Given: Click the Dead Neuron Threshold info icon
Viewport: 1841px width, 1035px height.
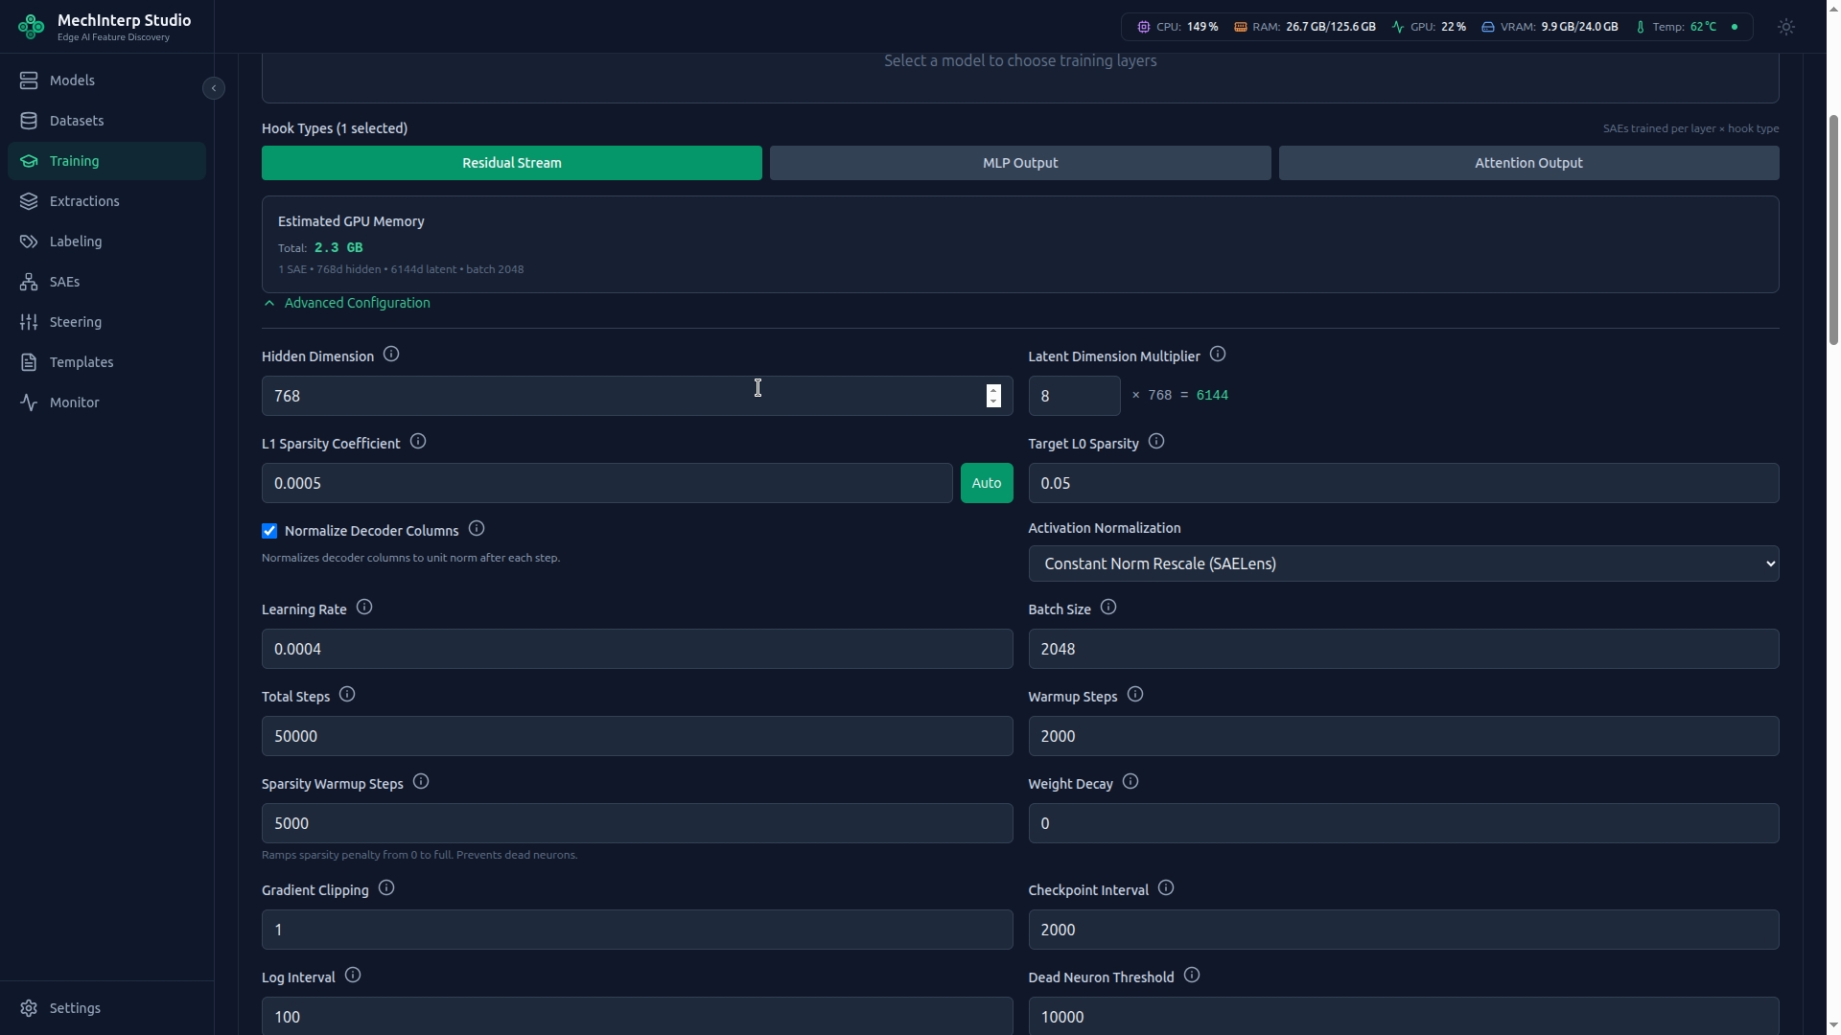Looking at the screenshot, I should [x=1192, y=976].
